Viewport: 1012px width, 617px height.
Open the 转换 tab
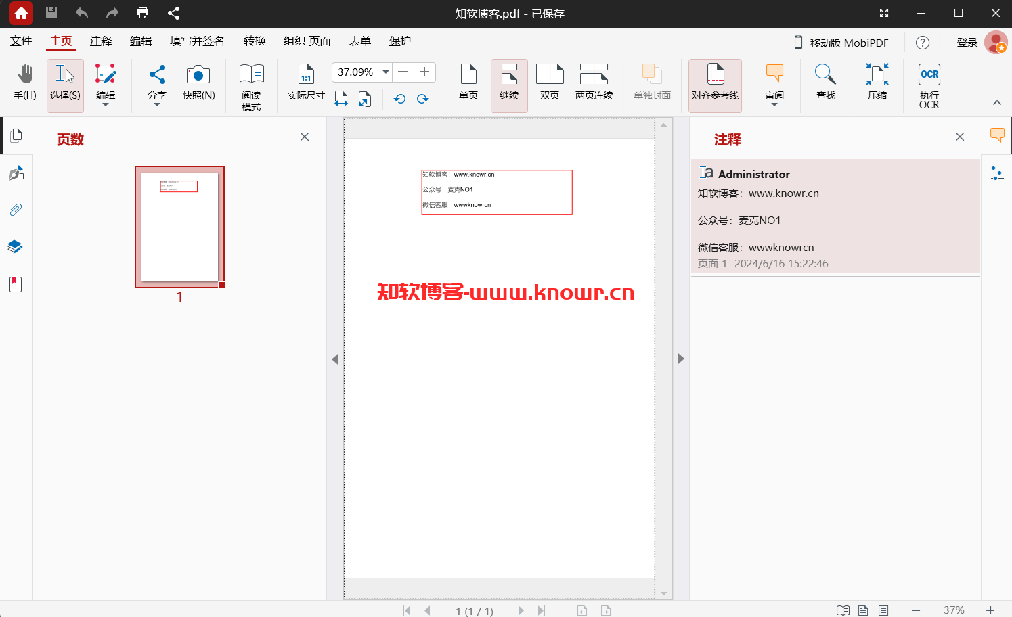255,41
